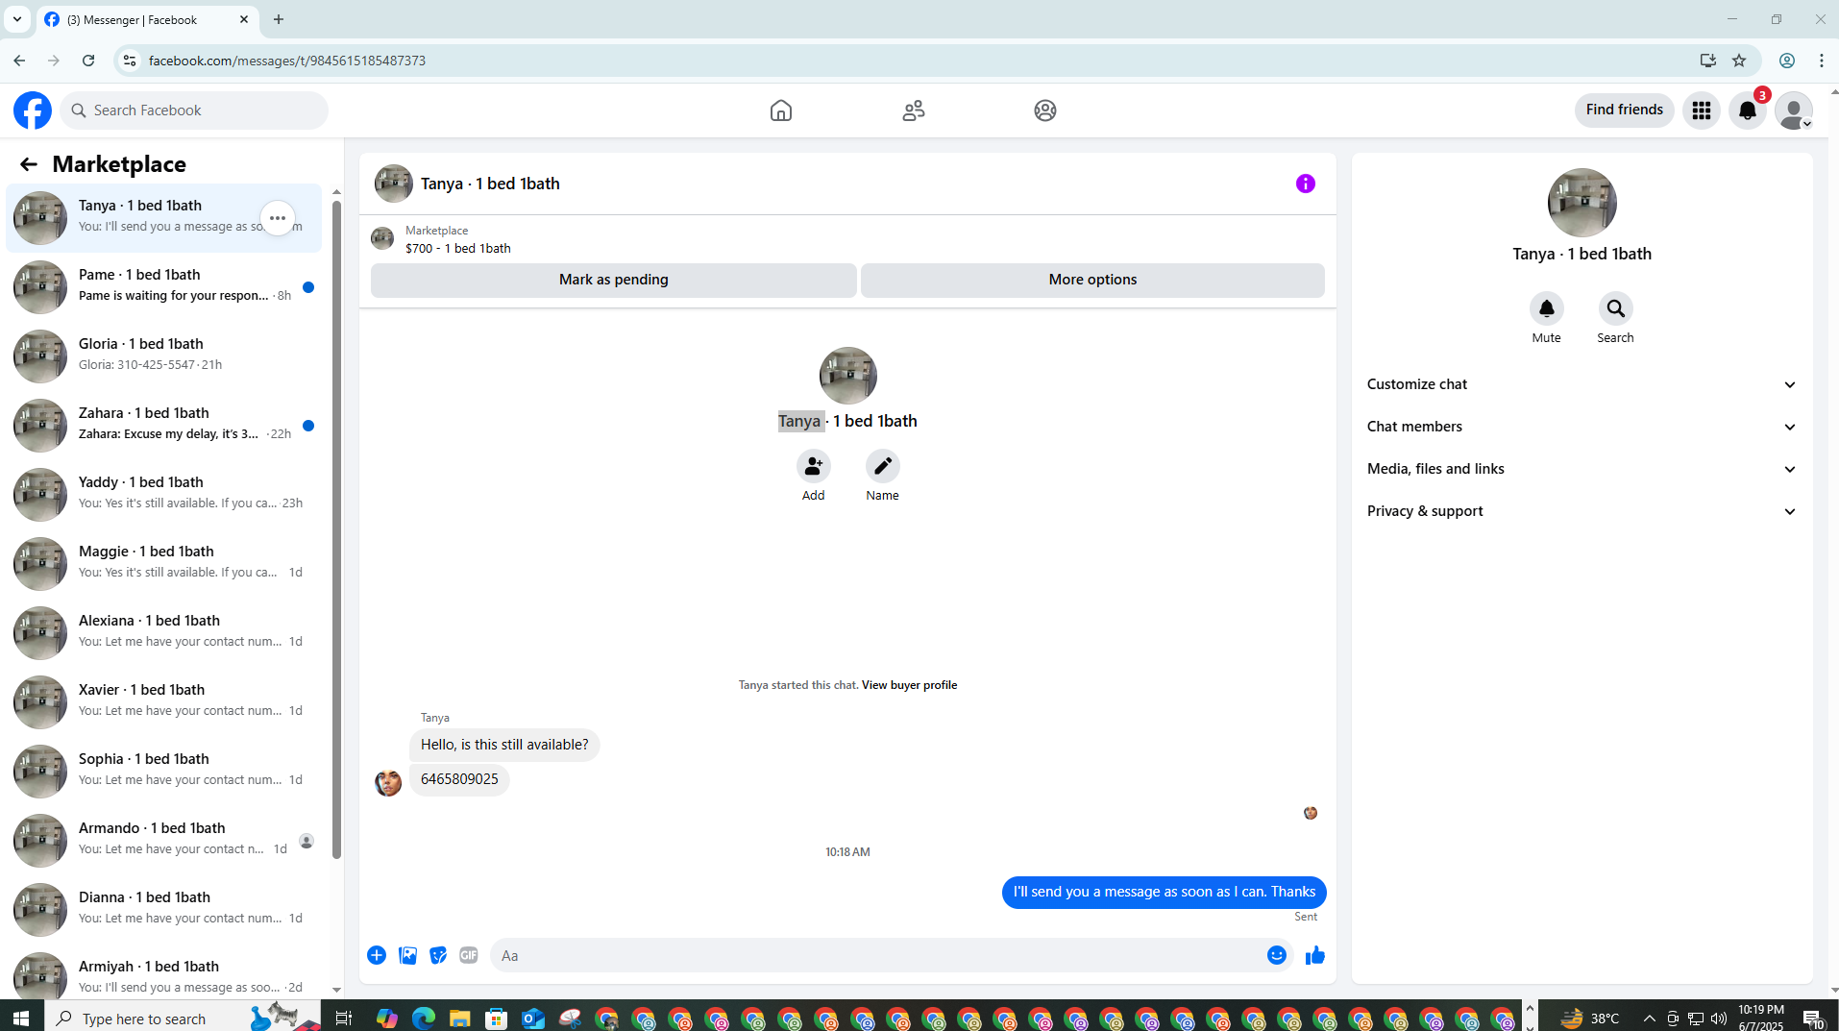The image size is (1839, 1031).
Task: Expand Chat members section
Action: point(1582,427)
